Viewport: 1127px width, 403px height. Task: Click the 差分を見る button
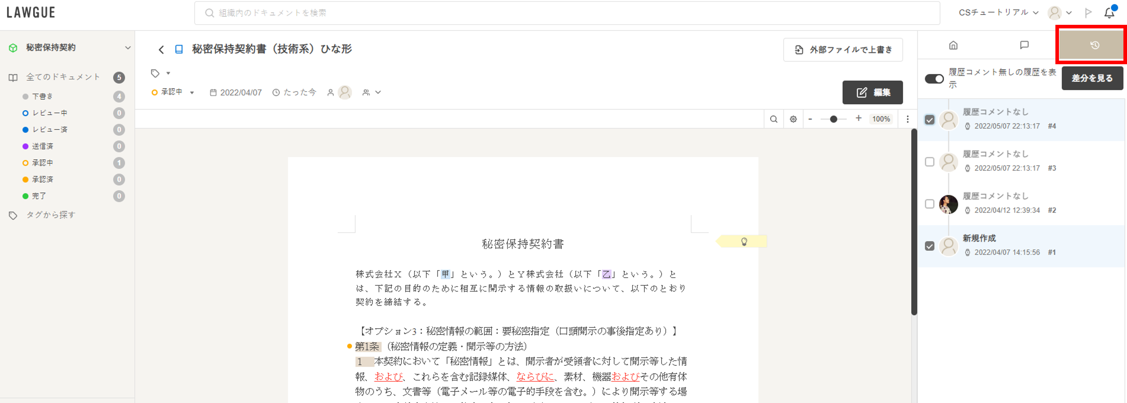tap(1091, 78)
